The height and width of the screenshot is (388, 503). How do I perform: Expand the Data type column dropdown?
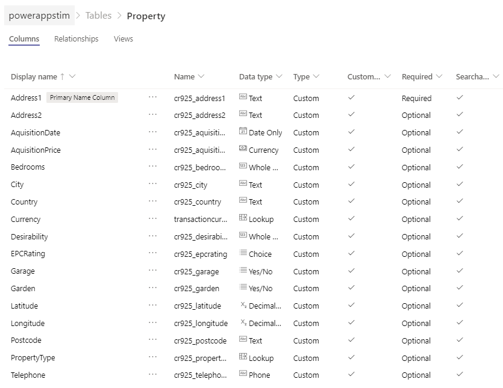click(279, 76)
